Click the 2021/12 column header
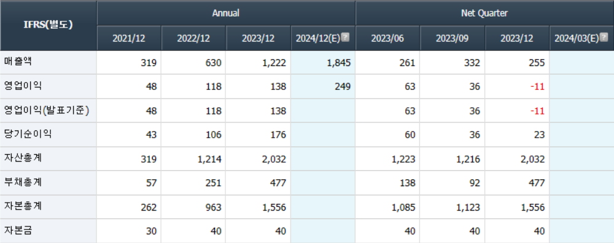Screen dimensions: 614x243 [x=129, y=39]
